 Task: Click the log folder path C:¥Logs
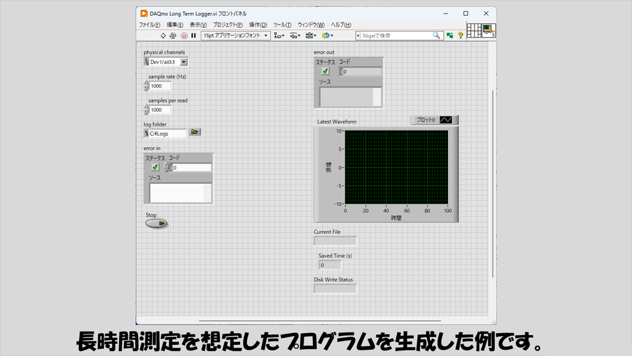(x=167, y=133)
